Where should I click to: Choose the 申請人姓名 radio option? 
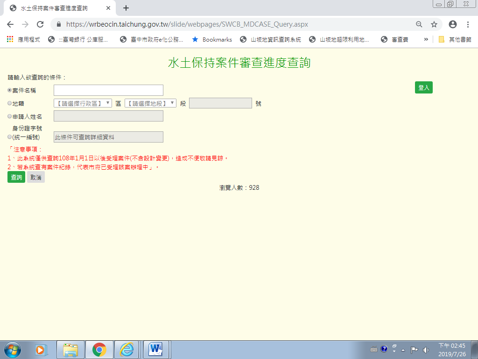(10, 116)
